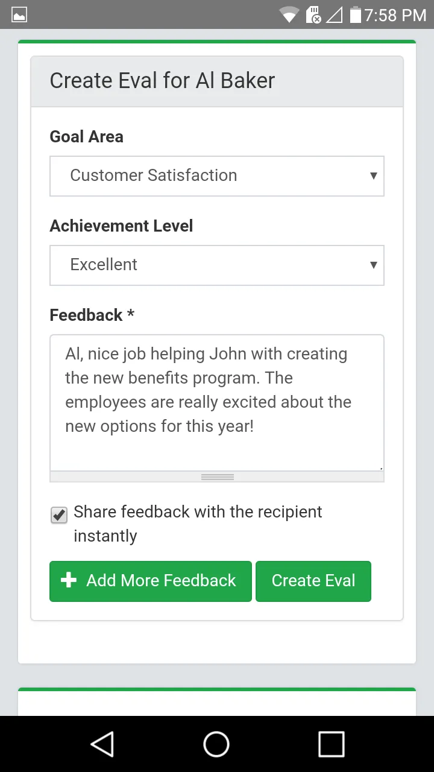Tap the Android back navigation icon
The height and width of the screenshot is (772, 434).
(x=102, y=744)
